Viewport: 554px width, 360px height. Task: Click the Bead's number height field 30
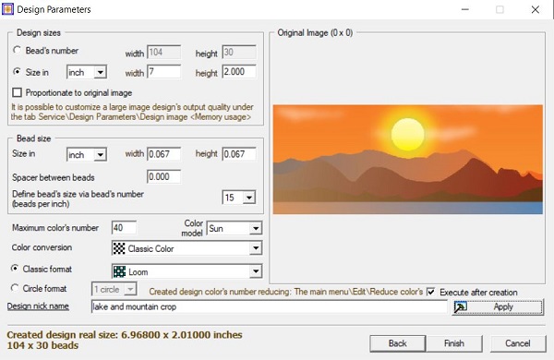tap(239, 53)
